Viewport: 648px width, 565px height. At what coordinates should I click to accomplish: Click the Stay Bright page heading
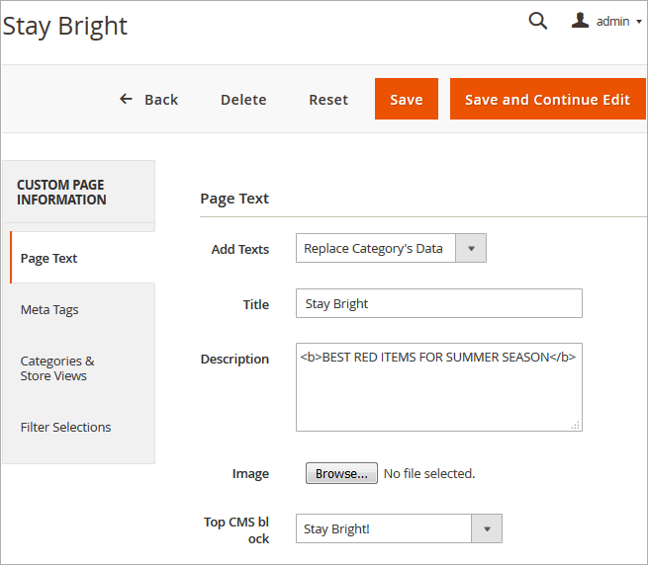pos(65,26)
